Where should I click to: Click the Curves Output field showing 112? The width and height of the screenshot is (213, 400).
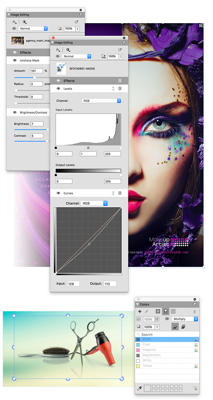[x=110, y=284]
